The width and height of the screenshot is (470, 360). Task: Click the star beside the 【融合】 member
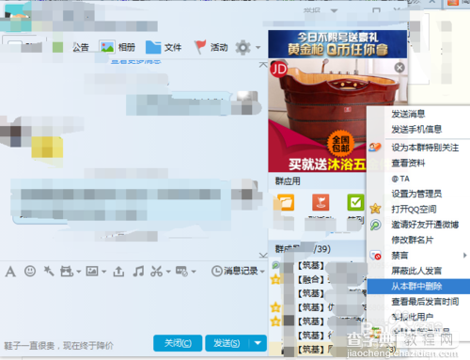click(275, 279)
